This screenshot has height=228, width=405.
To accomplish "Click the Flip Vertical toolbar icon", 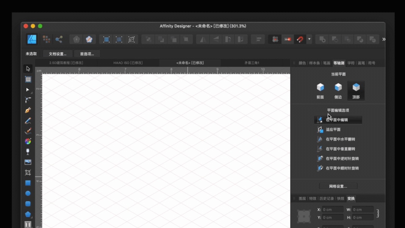I will [216, 39].
